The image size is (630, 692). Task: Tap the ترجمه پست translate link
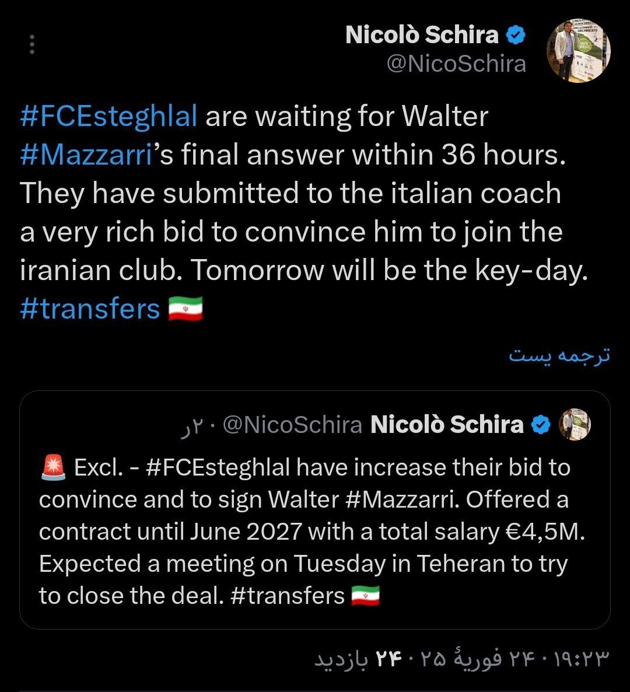point(559,355)
